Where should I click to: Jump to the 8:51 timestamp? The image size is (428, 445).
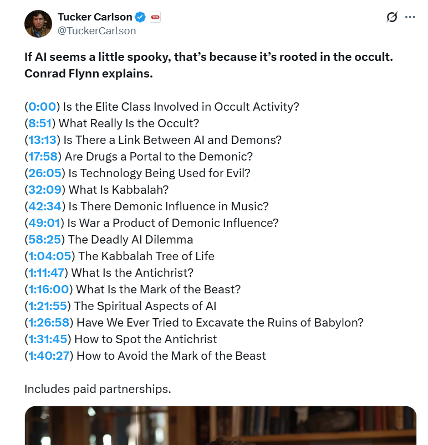coord(42,123)
